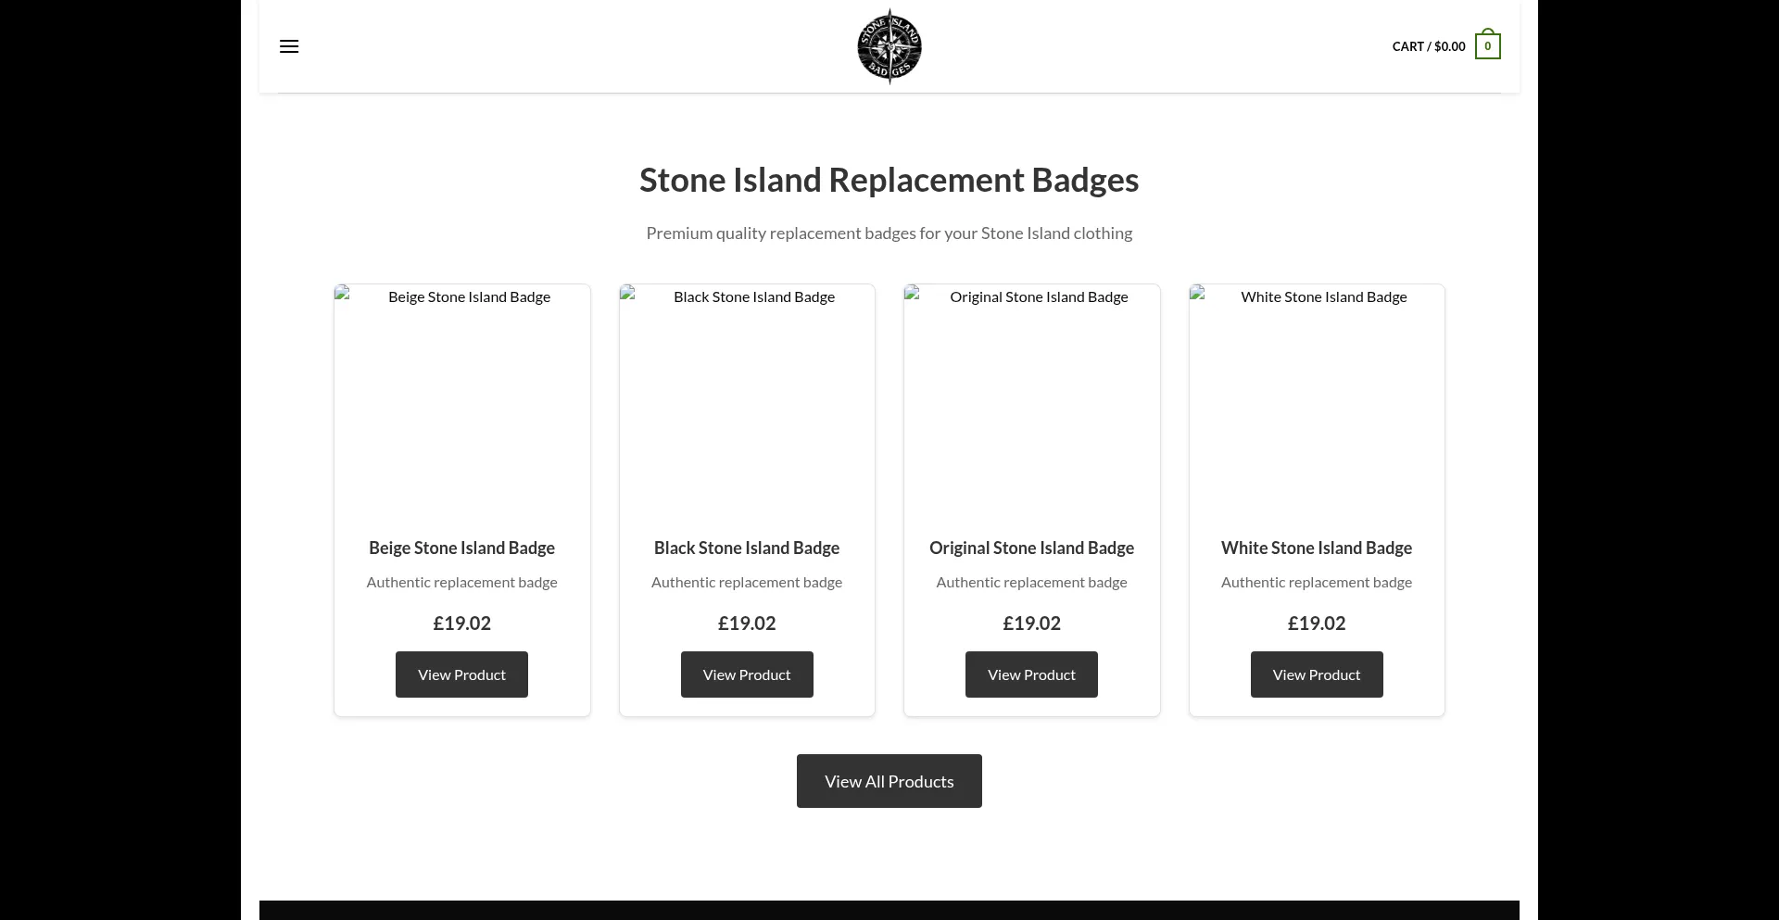View product details for Beige Stone Island Badge
Screen dimensions: 1779x920
click(x=461, y=674)
